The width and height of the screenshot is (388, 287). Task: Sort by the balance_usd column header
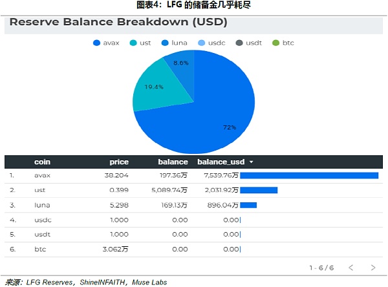coord(221,162)
